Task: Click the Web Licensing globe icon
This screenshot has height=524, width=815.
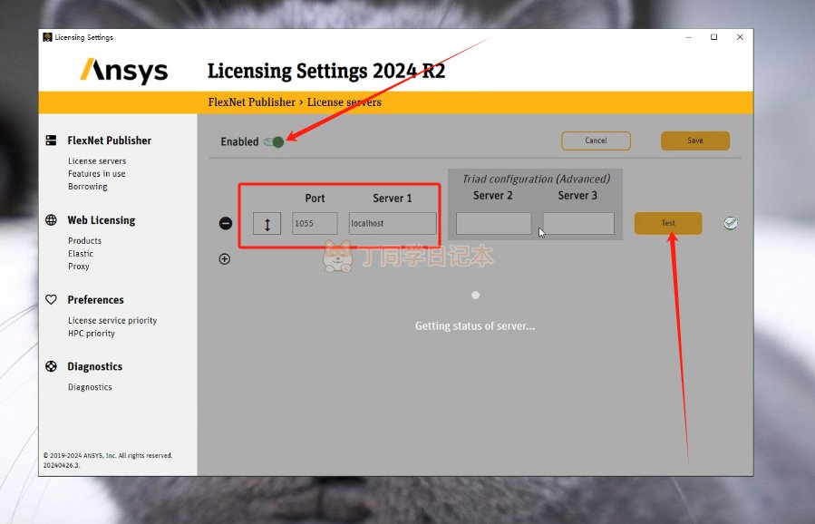Action: (51, 220)
